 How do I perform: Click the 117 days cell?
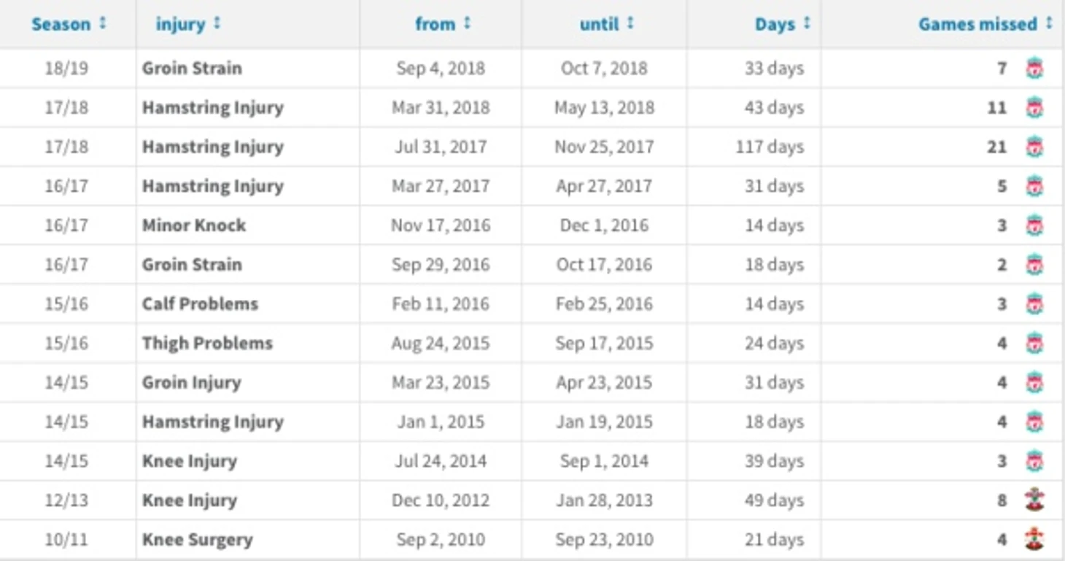[770, 147]
